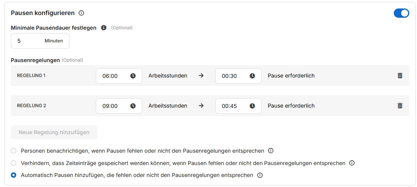The image size is (417, 187).
Task: Click info icon after Verhindern option
Action: (x=352, y=163)
